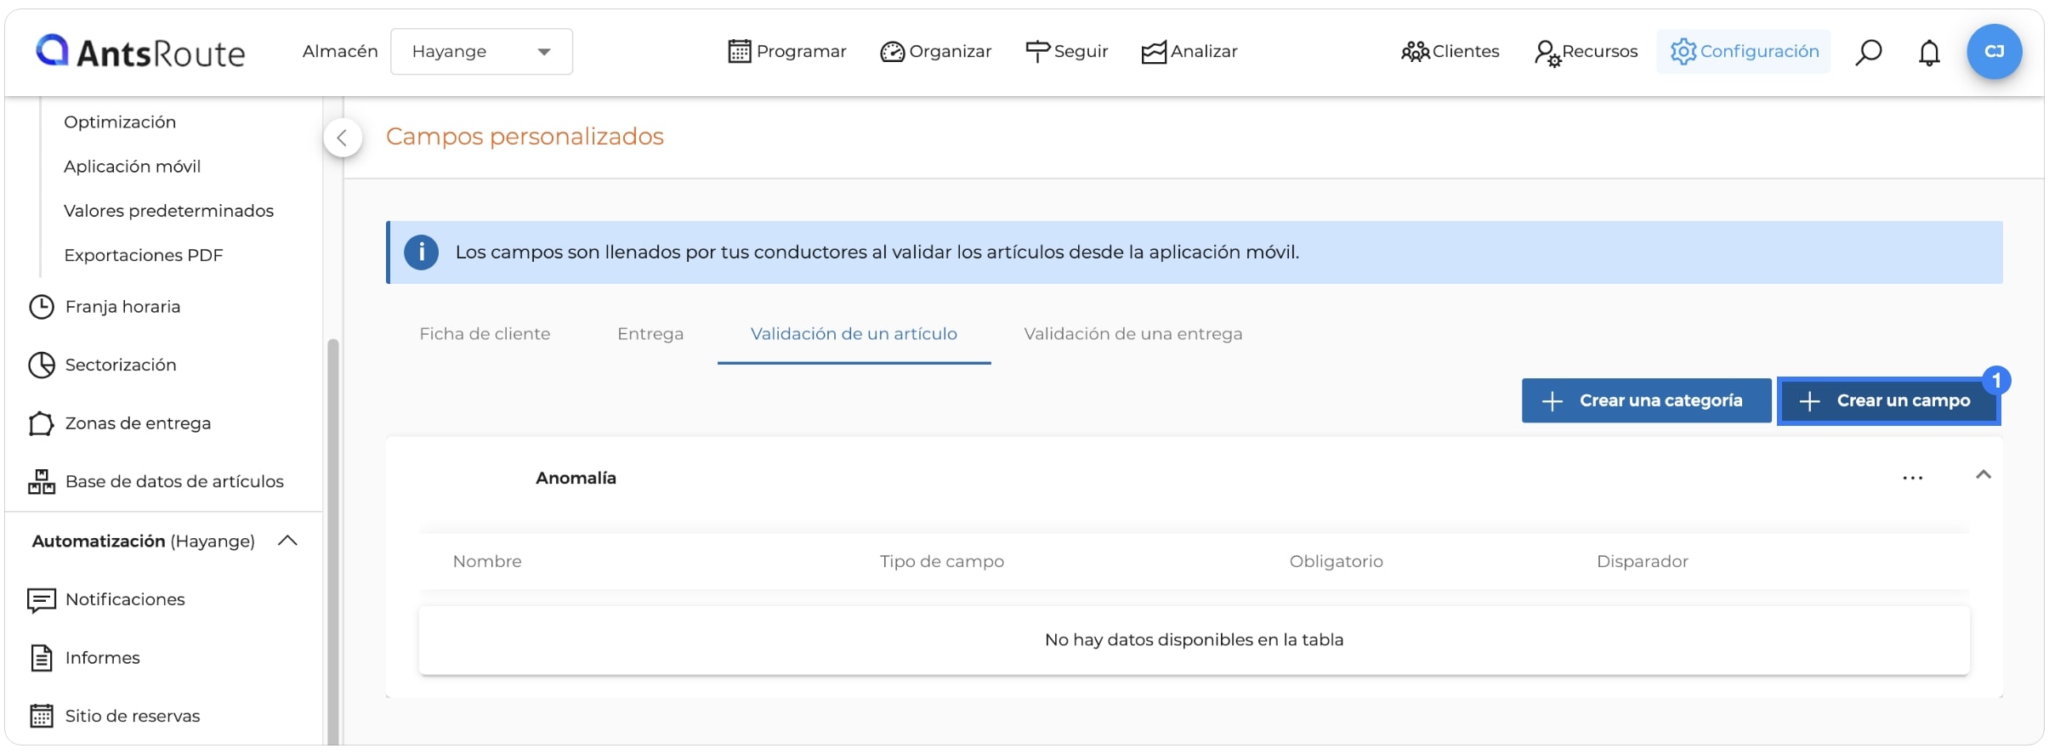The height and width of the screenshot is (754, 2049).
Task: Collapse the Anomalía category chevron
Action: [x=1983, y=475]
